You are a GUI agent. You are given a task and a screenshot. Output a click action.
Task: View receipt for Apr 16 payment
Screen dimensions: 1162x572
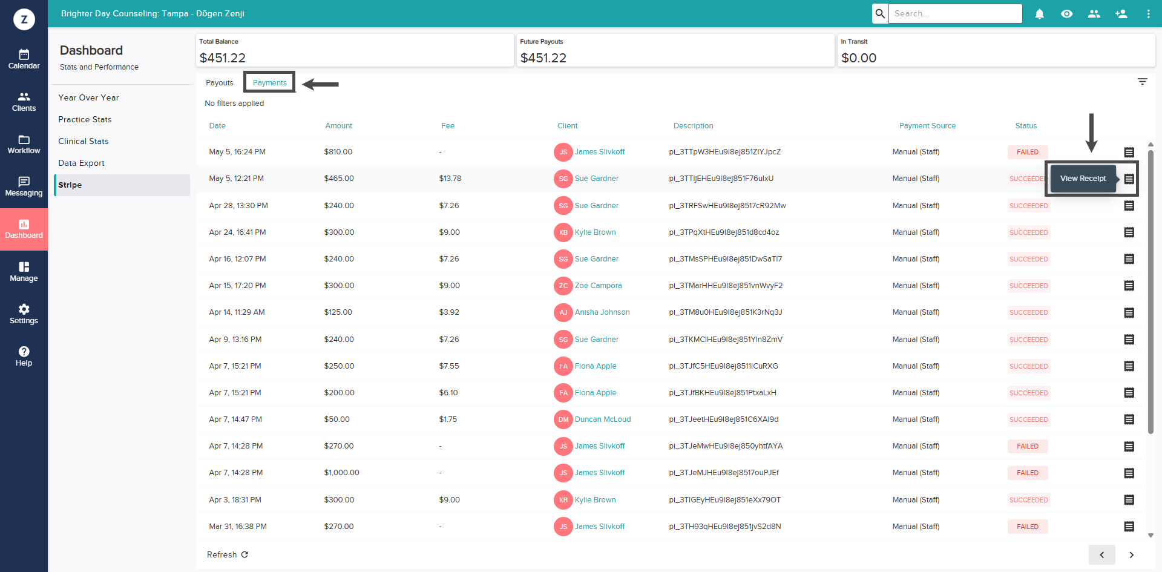[x=1129, y=259]
